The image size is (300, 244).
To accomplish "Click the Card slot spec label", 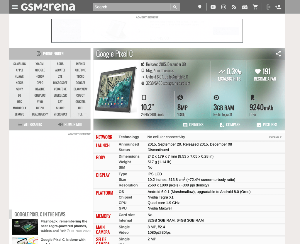I will tap(126, 215).
